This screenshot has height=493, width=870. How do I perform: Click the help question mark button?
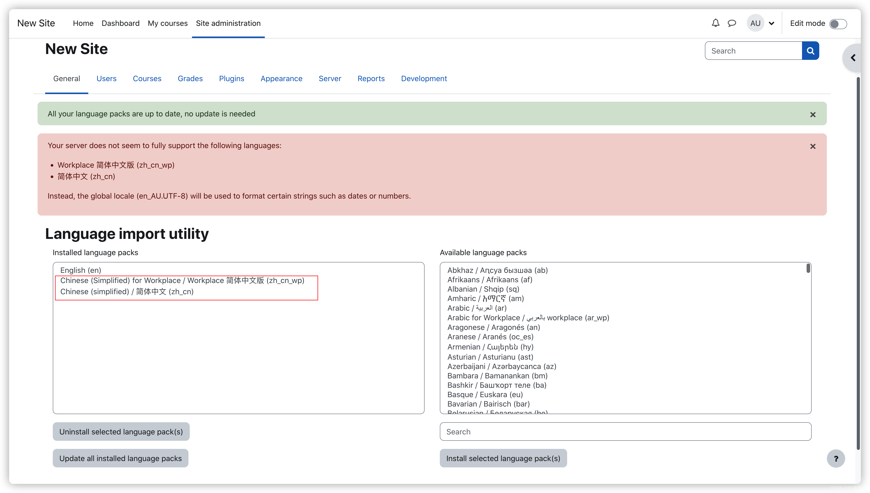pos(836,459)
